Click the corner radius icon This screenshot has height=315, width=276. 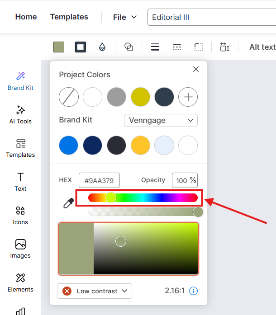click(x=199, y=47)
